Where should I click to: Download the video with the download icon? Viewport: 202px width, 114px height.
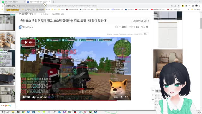[121, 97]
